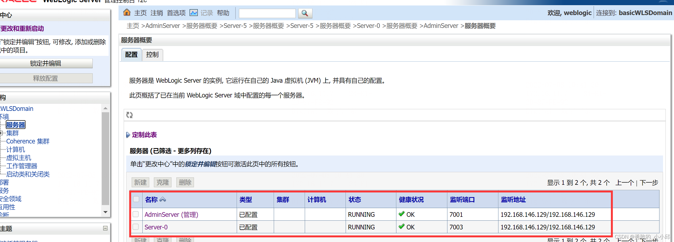674x242 pixels.
Task: Click the 释放配置 button
Action: tap(46, 78)
